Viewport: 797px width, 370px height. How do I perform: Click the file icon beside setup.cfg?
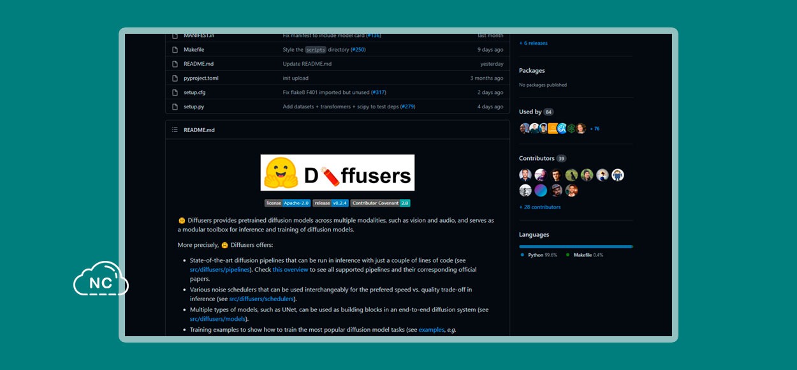[x=175, y=93]
